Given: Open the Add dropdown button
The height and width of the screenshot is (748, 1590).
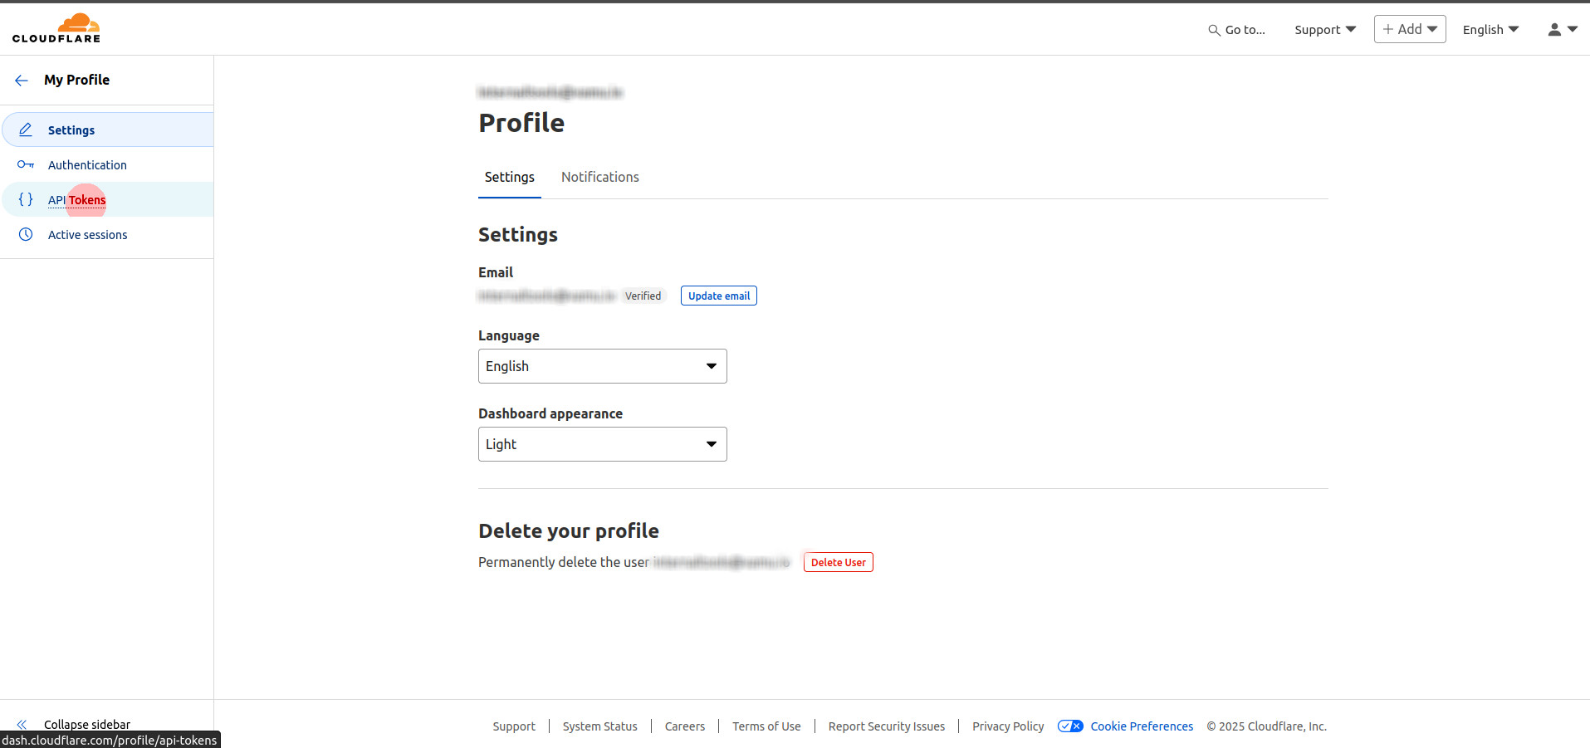Looking at the screenshot, I should (1410, 29).
